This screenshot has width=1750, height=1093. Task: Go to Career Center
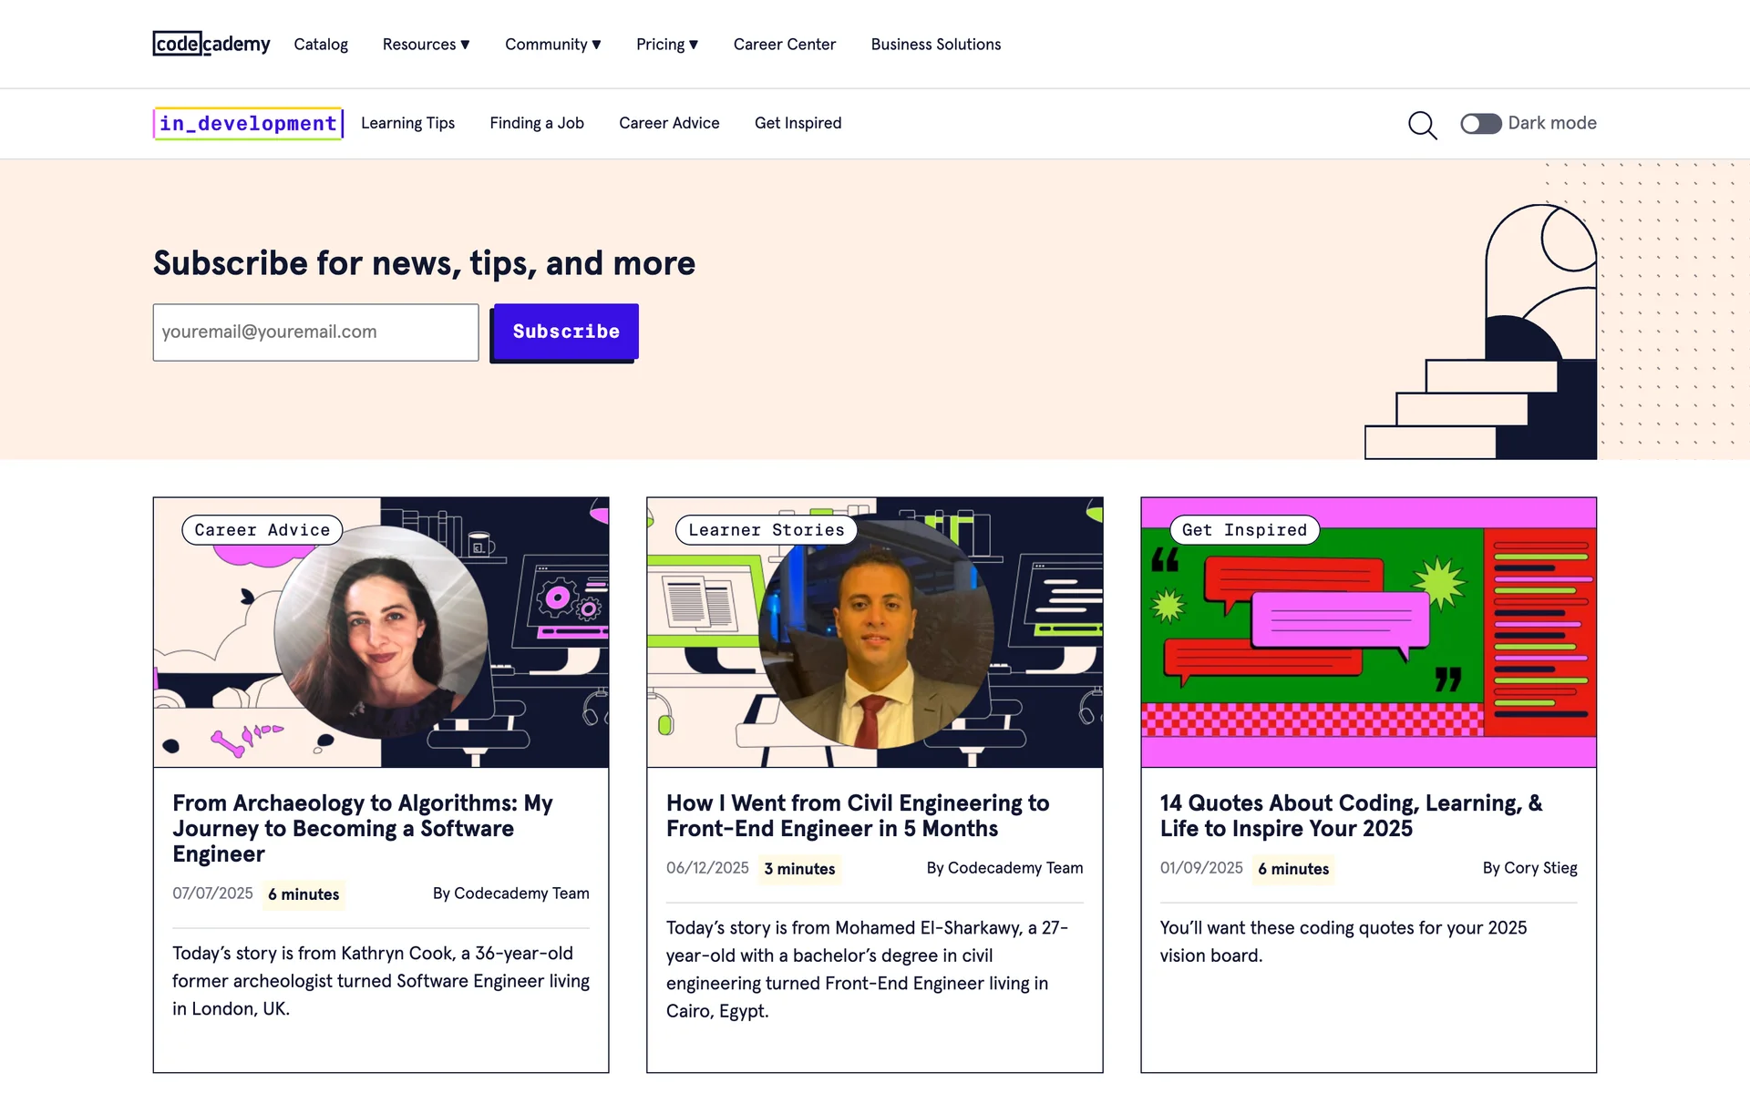click(784, 44)
